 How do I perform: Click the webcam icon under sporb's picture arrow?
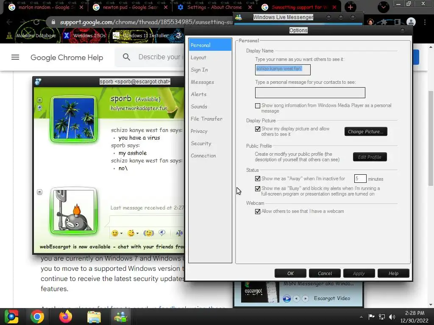[x=39, y=107]
